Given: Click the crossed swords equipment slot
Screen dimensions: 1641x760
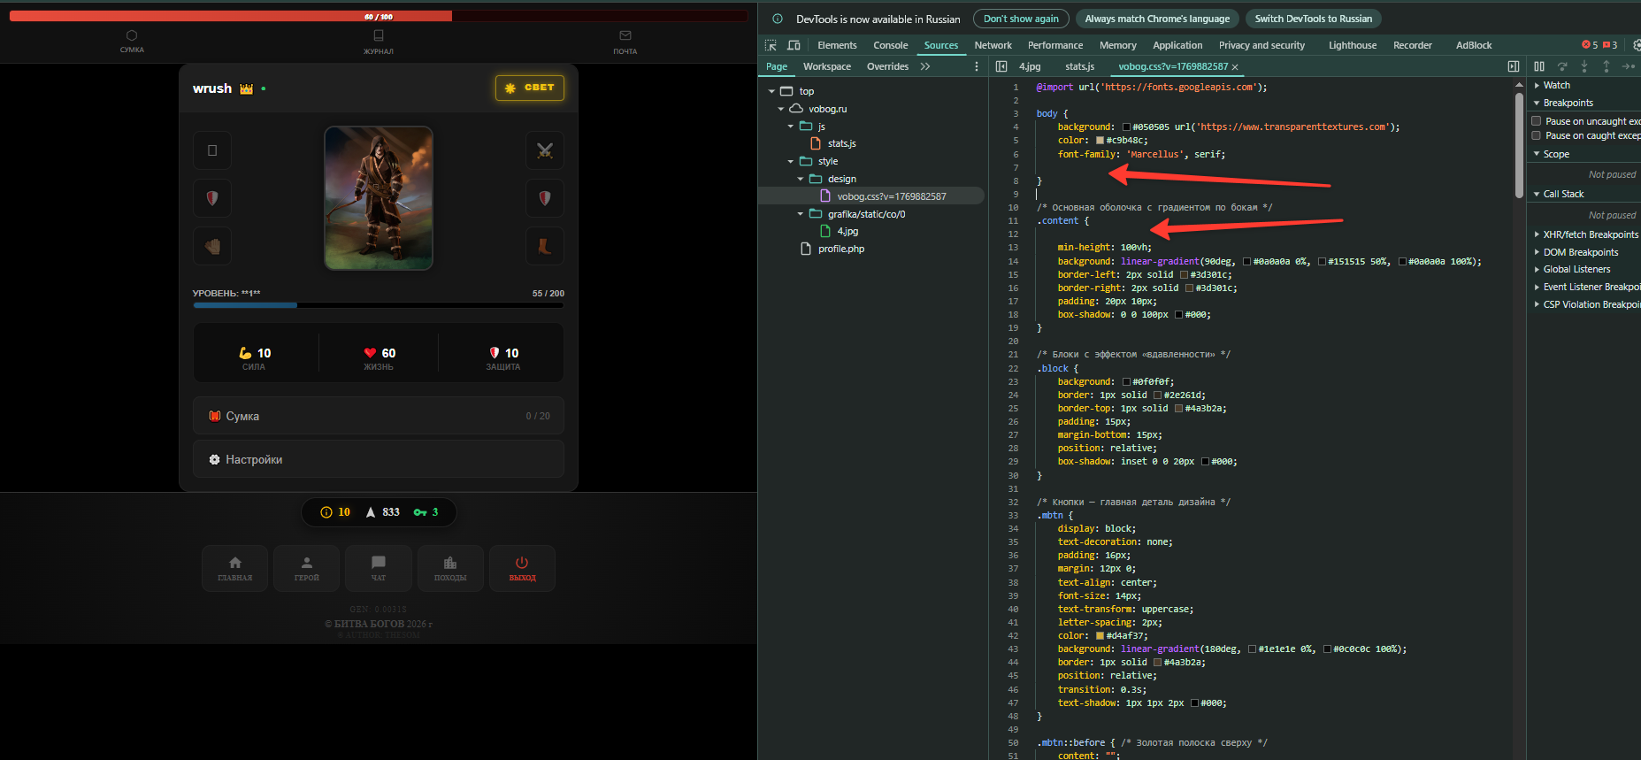Looking at the screenshot, I should coord(545,150).
